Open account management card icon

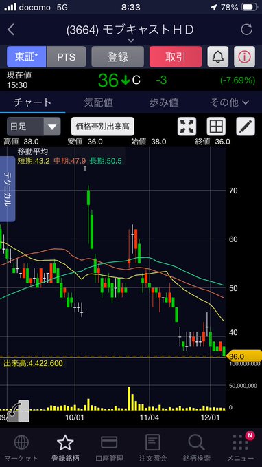(x=109, y=442)
